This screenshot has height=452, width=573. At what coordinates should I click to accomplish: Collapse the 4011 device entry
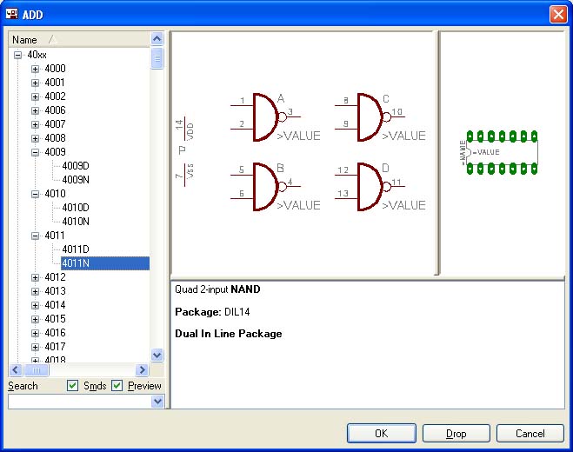[x=35, y=236]
